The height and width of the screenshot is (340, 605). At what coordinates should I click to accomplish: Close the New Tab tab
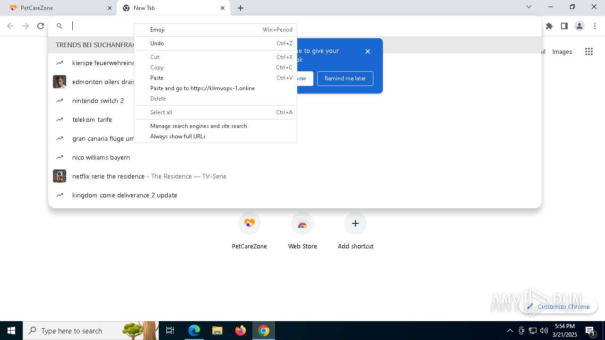point(223,8)
